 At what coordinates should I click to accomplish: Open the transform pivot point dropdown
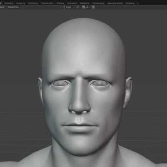pyautogui.click(x=78, y=7)
